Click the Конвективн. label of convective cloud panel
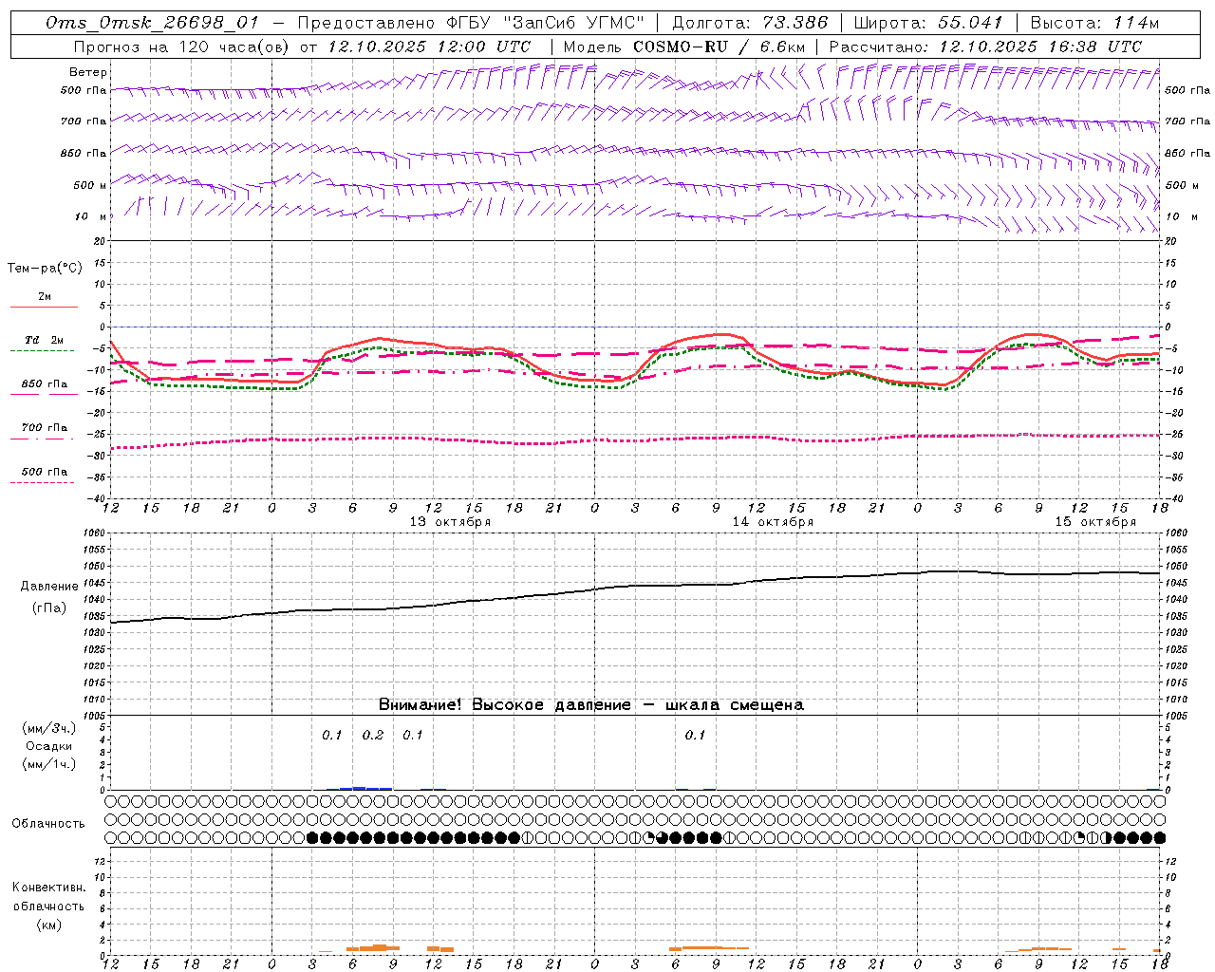The width and height of the screenshot is (1215, 972). [x=48, y=888]
